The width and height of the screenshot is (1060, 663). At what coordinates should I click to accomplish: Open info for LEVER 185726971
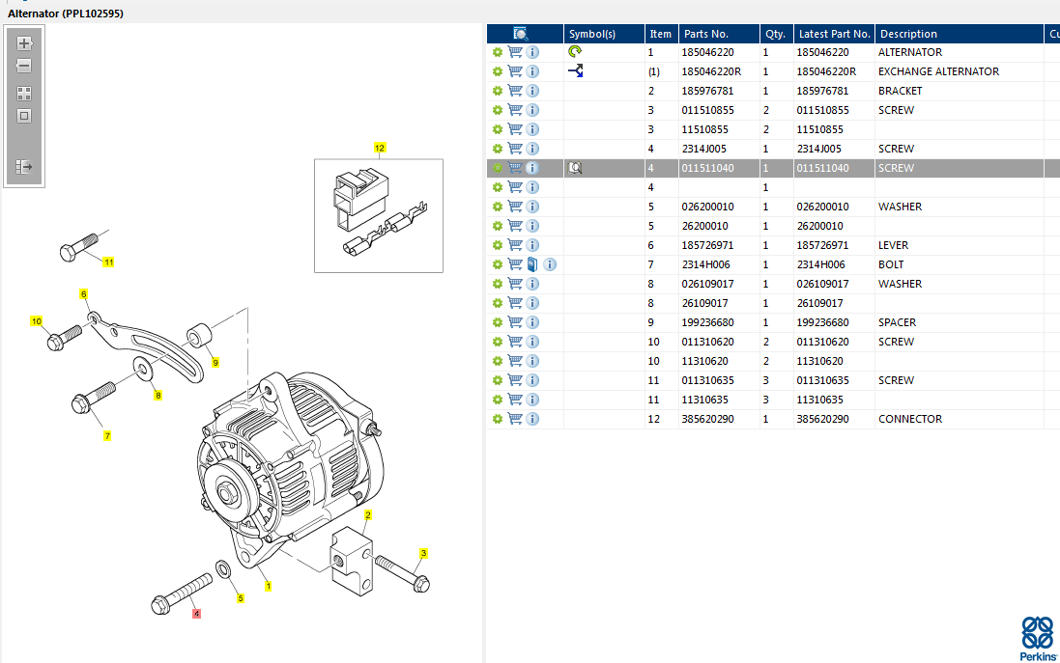click(x=532, y=245)
